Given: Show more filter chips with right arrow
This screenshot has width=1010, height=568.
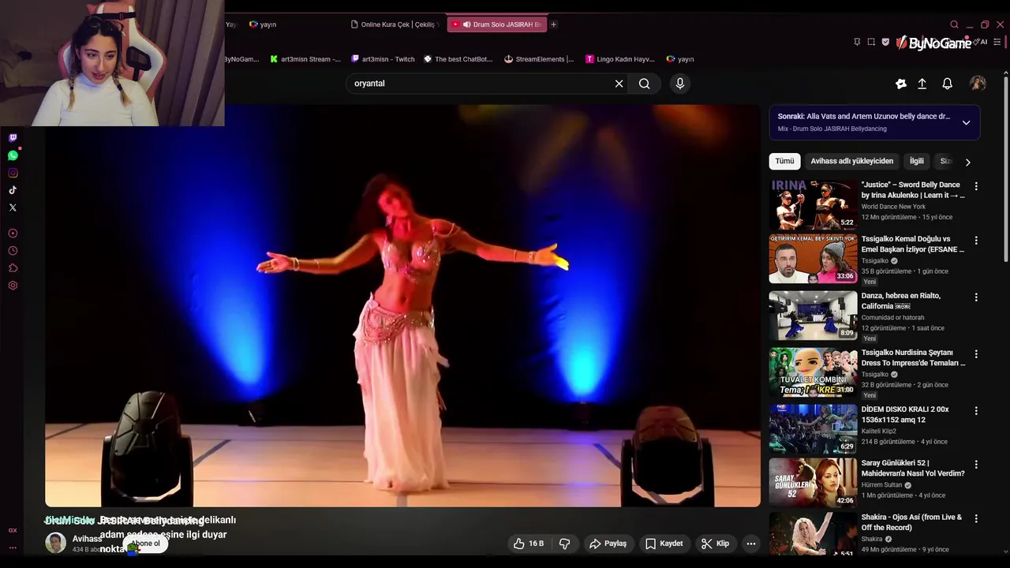Looking at the screenshot, I should click(967, 162).
